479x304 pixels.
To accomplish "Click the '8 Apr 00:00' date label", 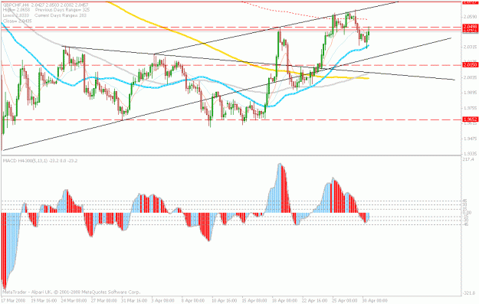I will [x=193, y=301].
